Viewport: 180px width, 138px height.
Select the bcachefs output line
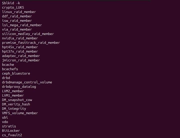click(x=10, y=69)
